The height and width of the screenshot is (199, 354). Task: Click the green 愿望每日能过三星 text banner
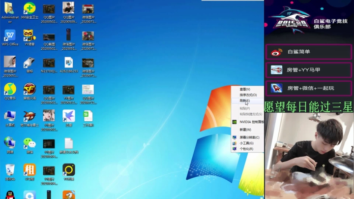(308, 107)
